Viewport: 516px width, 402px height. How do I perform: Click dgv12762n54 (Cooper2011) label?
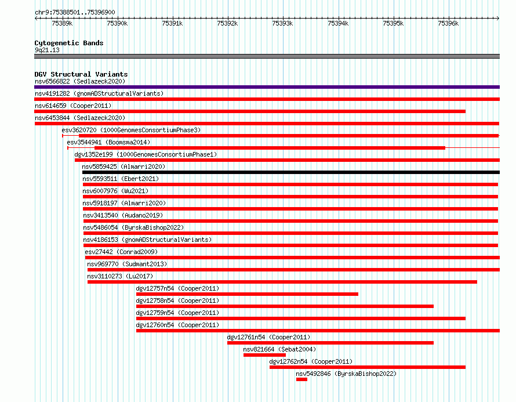point(311,361)
